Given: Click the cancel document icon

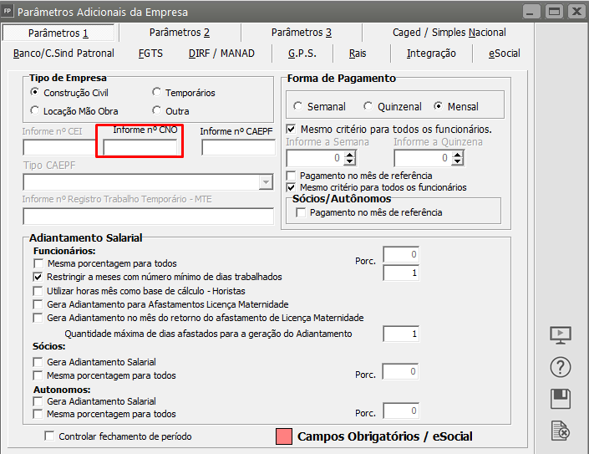Looking at the screenshot, I should click(x=561, y=431).
